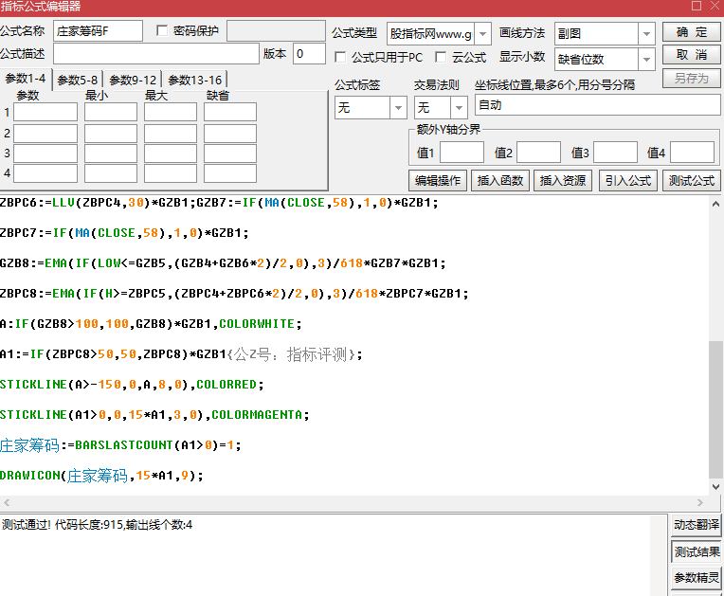The height and width of the screenshot is (596, 724).
Task: Run the 测试公式 button
Action: (x=691, y=181)
